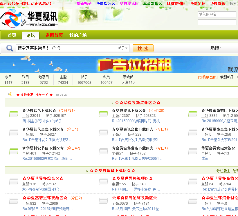
Task: Open the 支持华夏 百度一下 announcement
Action: 35,95
